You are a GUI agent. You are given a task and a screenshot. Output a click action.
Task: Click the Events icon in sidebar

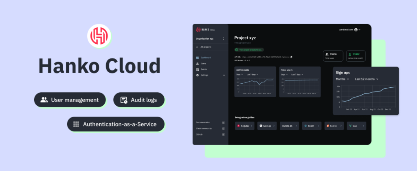click(x=198, y=69)
